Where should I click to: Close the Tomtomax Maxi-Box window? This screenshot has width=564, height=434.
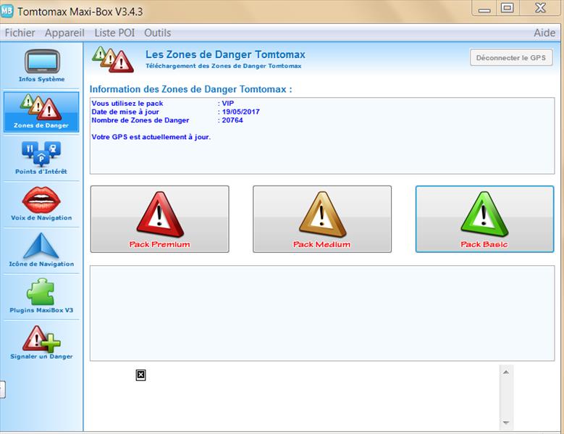click(540, 8)
